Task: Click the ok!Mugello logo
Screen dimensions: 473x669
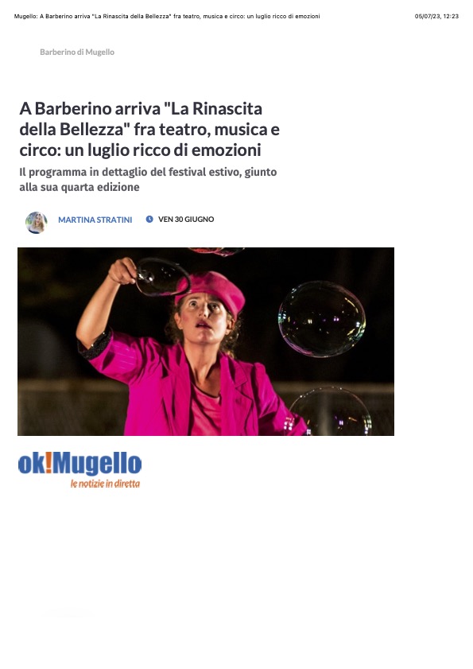Action: (79, 469)
